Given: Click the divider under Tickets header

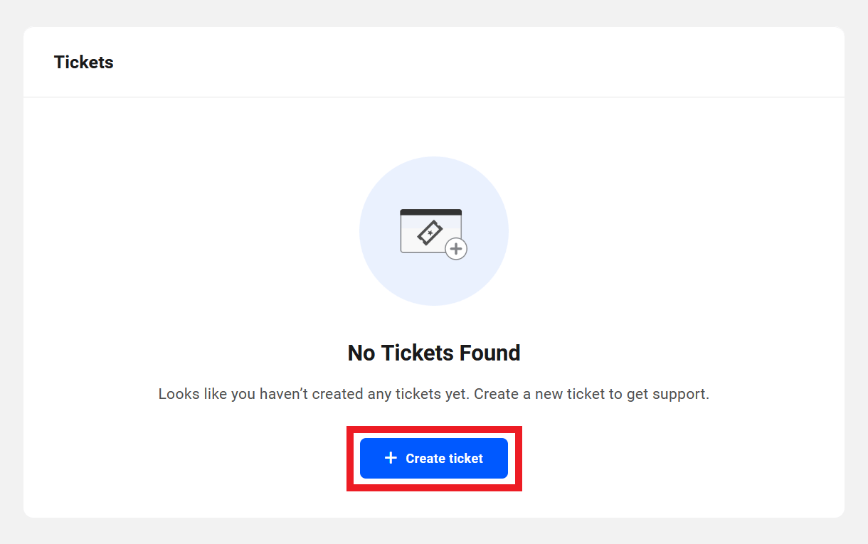Looking at the screenshot, I should (x=433, y=97).
